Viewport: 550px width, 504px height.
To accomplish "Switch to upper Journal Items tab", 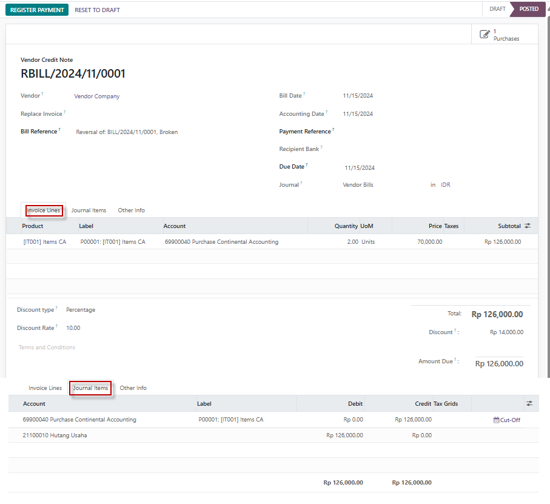I will 89,210.
